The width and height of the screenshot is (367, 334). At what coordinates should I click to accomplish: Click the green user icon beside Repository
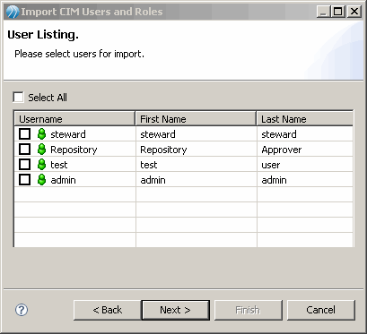click(42, 150)
